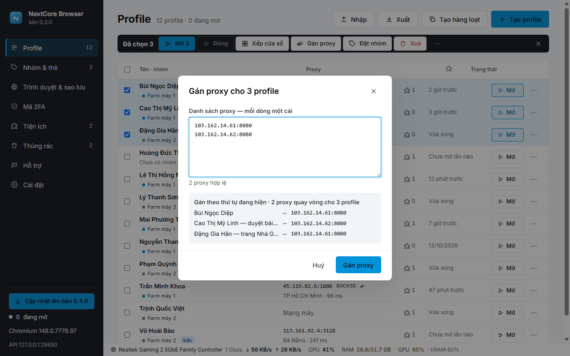Uncheck the Đặng Gia Hân row checkbox
Image resolution: width=570 pixels, height=356 pixels.
pyautogui.click(x=127, y=134)
